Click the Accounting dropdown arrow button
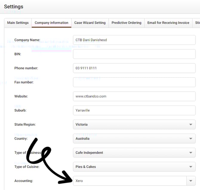 pyautogui.click(x=191, y=181)
